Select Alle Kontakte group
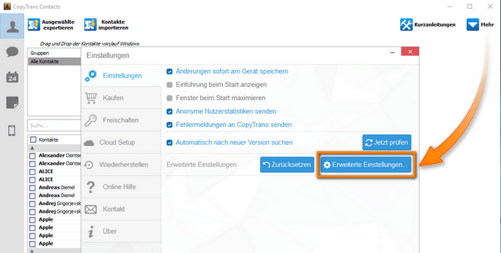This screenshot has width=501, height=253. pos(55,61)
